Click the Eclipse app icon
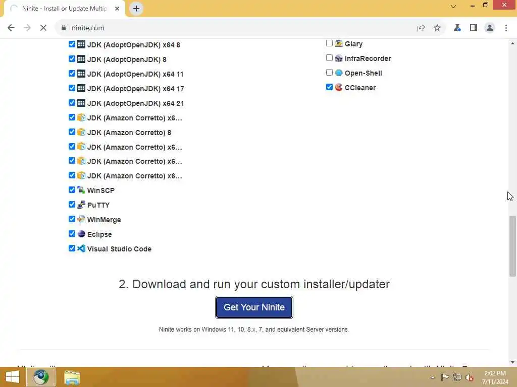Image resolution: width=517 pixels, height=387 pixels. click(81, 234)
